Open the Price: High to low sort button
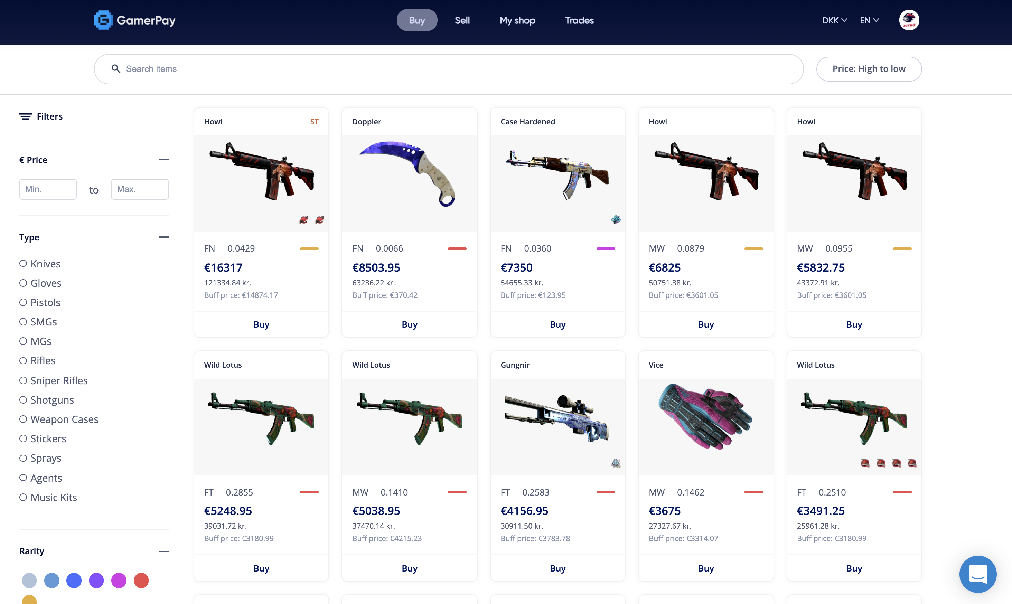Screen dimensions: 1012x604 [869, 69]
